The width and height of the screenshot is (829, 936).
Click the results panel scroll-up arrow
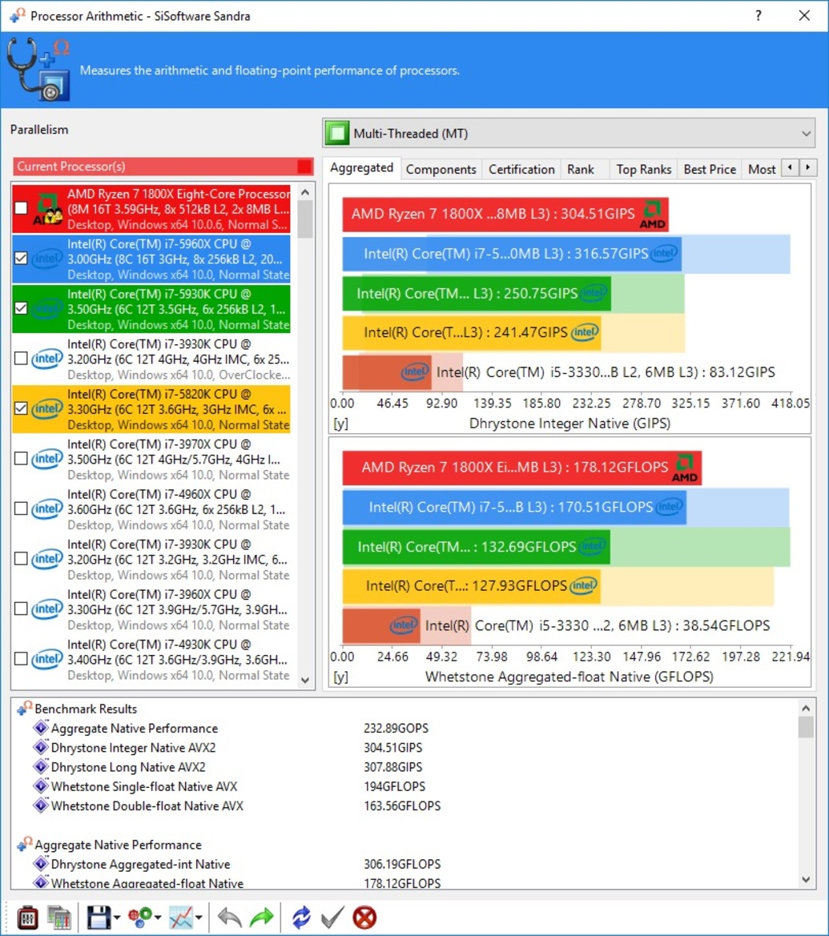pos(806,708)
